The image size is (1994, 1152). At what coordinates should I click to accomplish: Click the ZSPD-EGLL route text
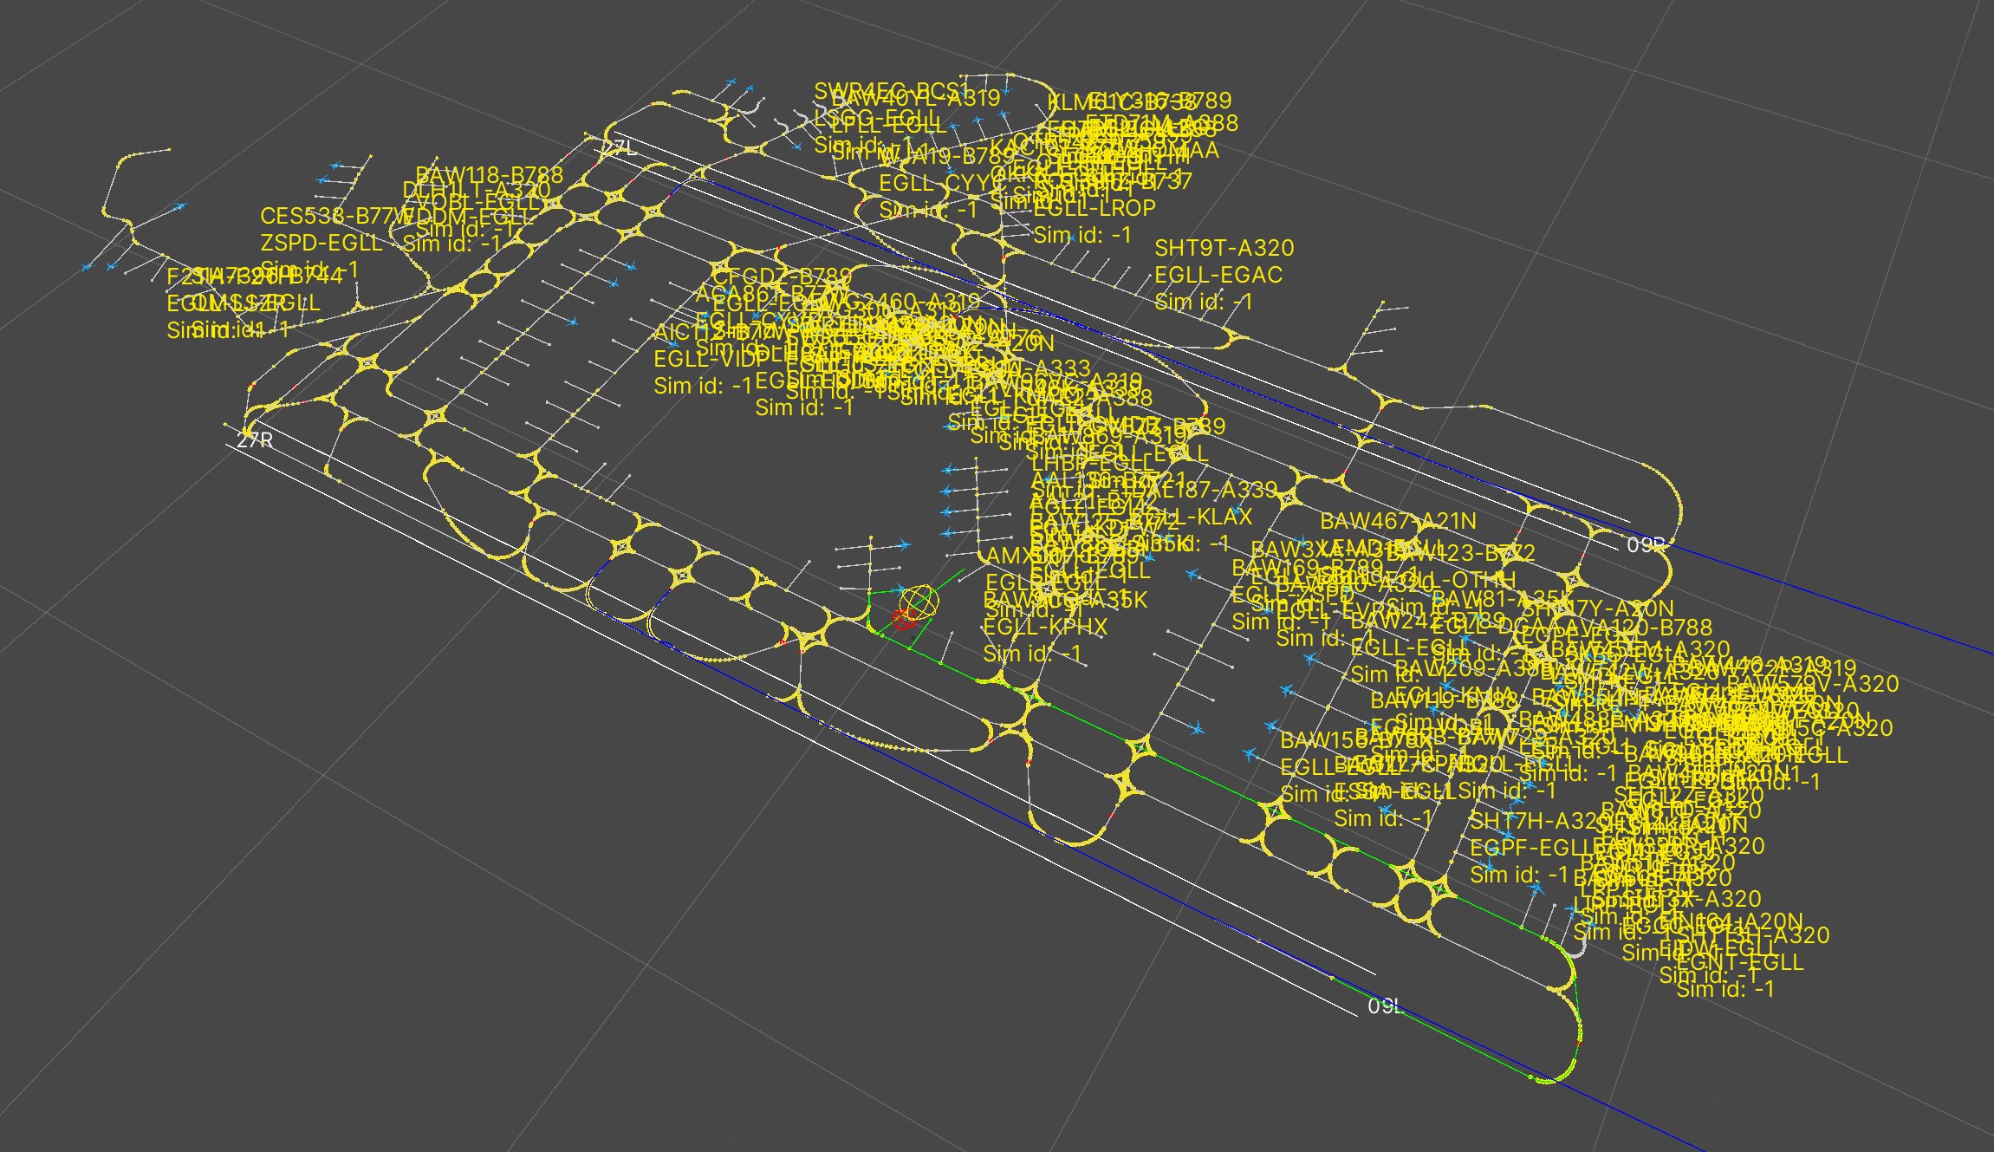pyautogui.click(x=322, y=243)
